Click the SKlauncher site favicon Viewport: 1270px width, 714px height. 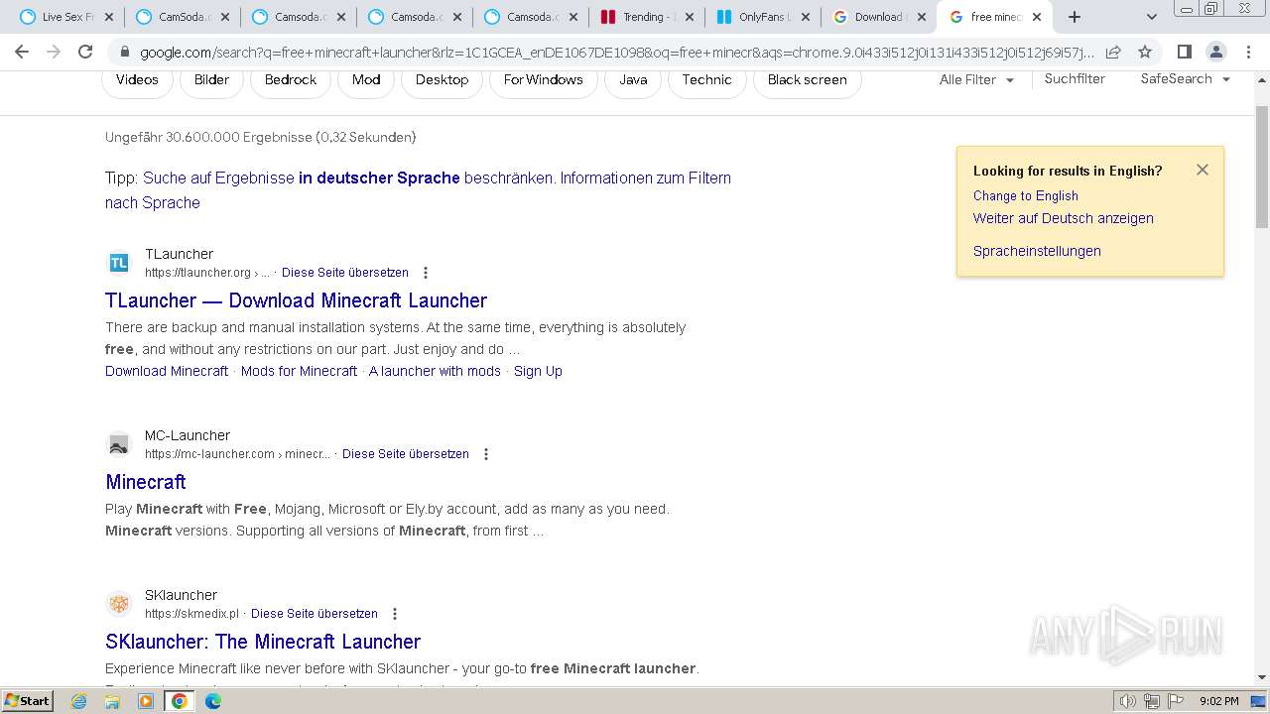click(x=119, y=604)
